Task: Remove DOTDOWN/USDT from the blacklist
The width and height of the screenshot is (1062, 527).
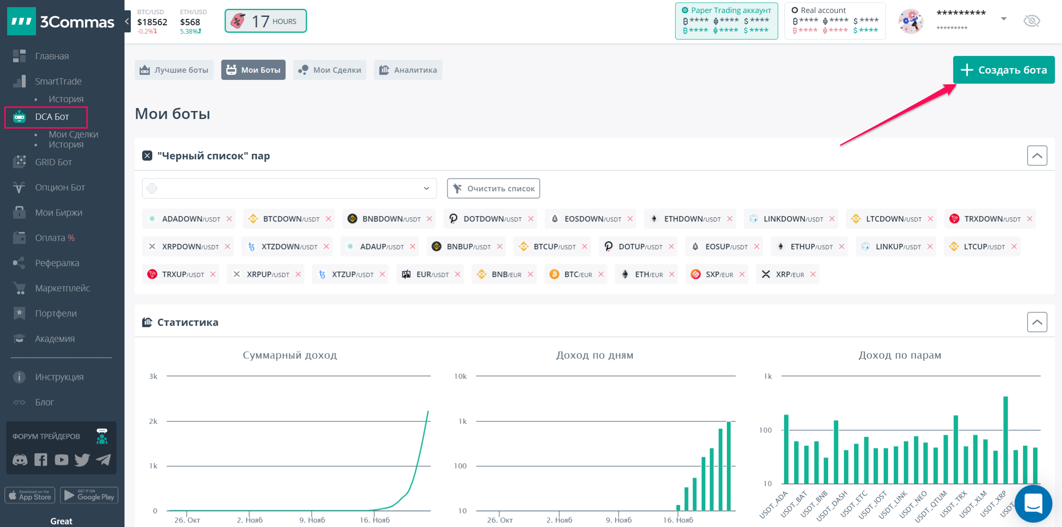Action: 531,219
